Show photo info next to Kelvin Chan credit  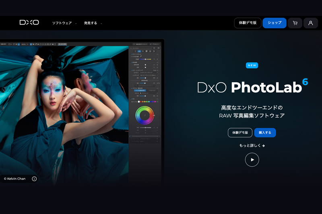coord(34,179)
